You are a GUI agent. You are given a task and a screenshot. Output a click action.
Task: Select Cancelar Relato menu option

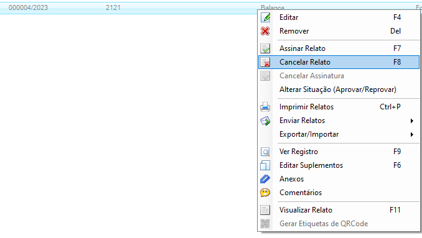tap(339, 62)
